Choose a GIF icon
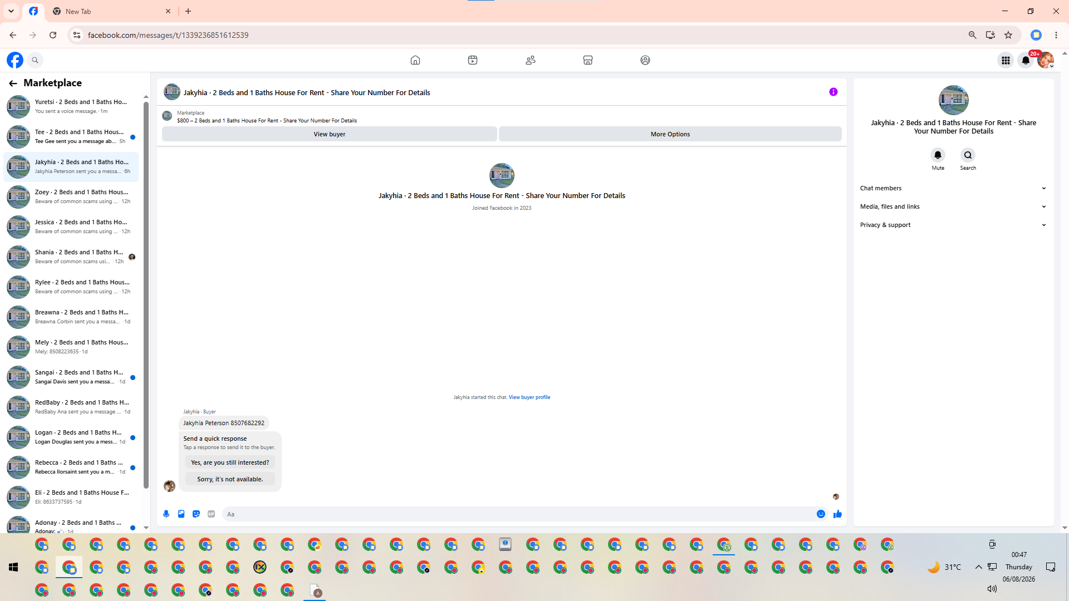The height and width of the screenshot is (601, 1069). [x=211, y=514]
